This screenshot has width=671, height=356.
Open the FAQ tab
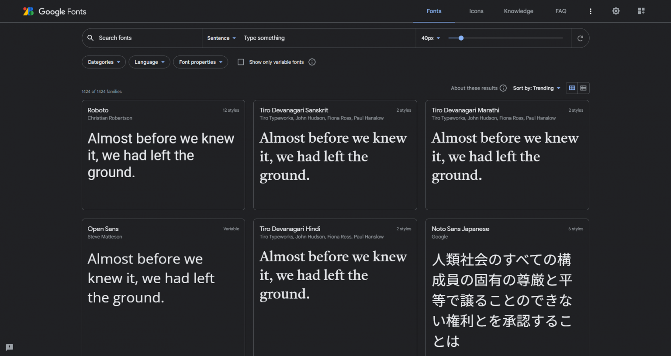tap(561, 11)
